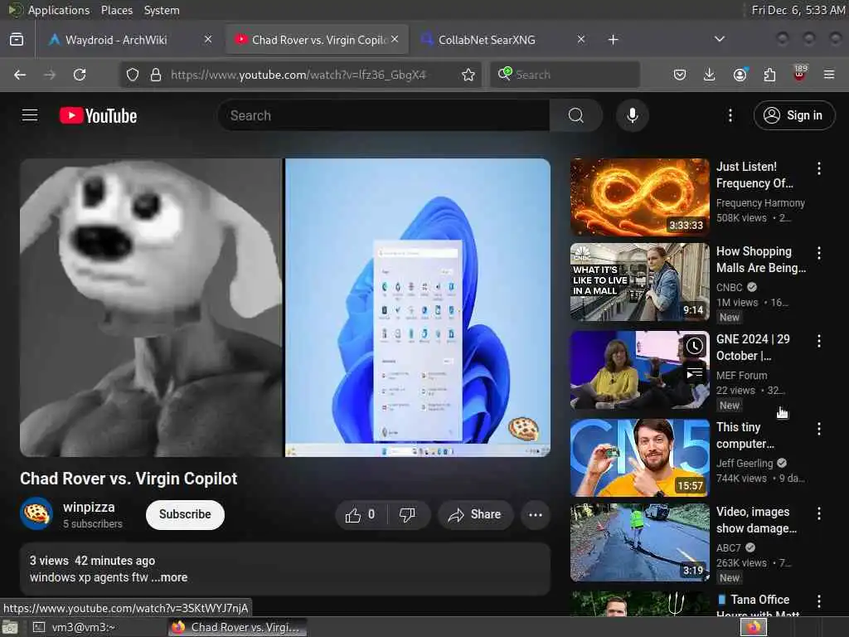
Task: Open the Firefox View button left of the tabs
Action: point(17,40)
